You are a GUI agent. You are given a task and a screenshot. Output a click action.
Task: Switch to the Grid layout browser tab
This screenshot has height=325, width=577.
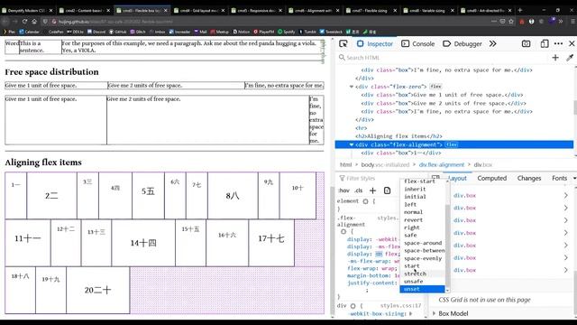[199, 10]
